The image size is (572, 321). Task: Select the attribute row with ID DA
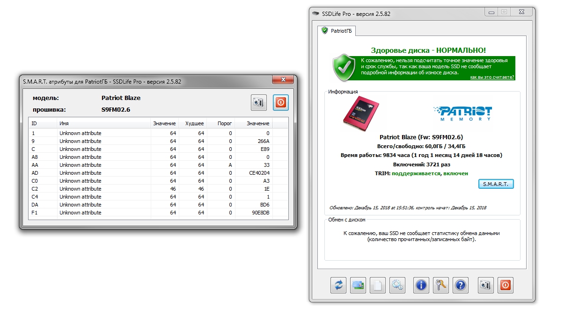pos(158,205)
